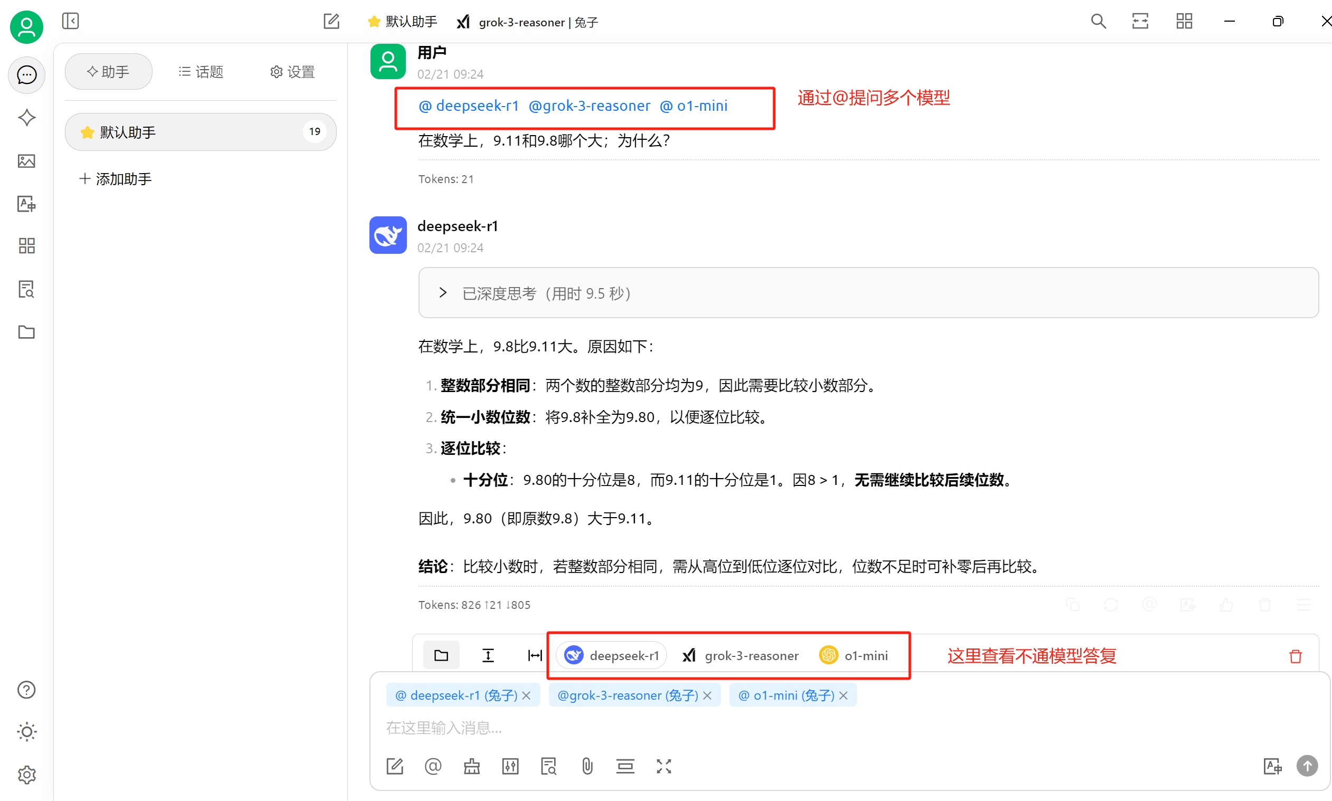Toggle sidebar collapse button
Image resolution: width=1332 pixels, height=801 pixels.
pyautogui.click(x=70, y=22)
